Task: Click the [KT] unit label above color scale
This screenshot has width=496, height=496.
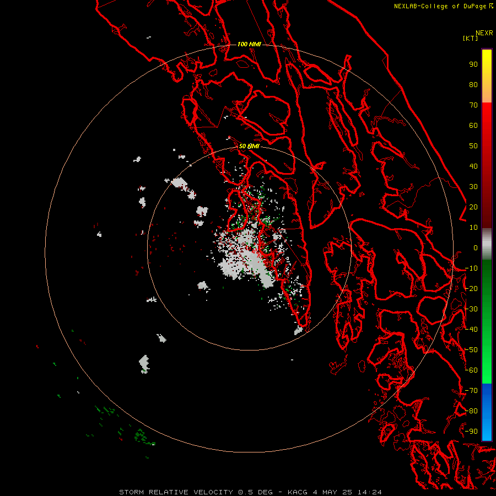Action: click(470, 38)
